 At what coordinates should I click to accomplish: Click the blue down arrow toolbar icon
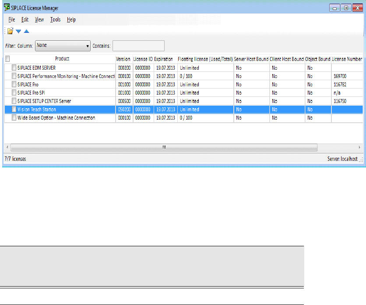click(x=18, y=31)
